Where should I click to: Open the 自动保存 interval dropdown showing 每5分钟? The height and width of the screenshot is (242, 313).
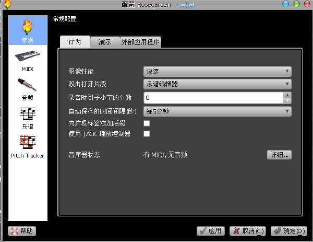tap(218, 111)
